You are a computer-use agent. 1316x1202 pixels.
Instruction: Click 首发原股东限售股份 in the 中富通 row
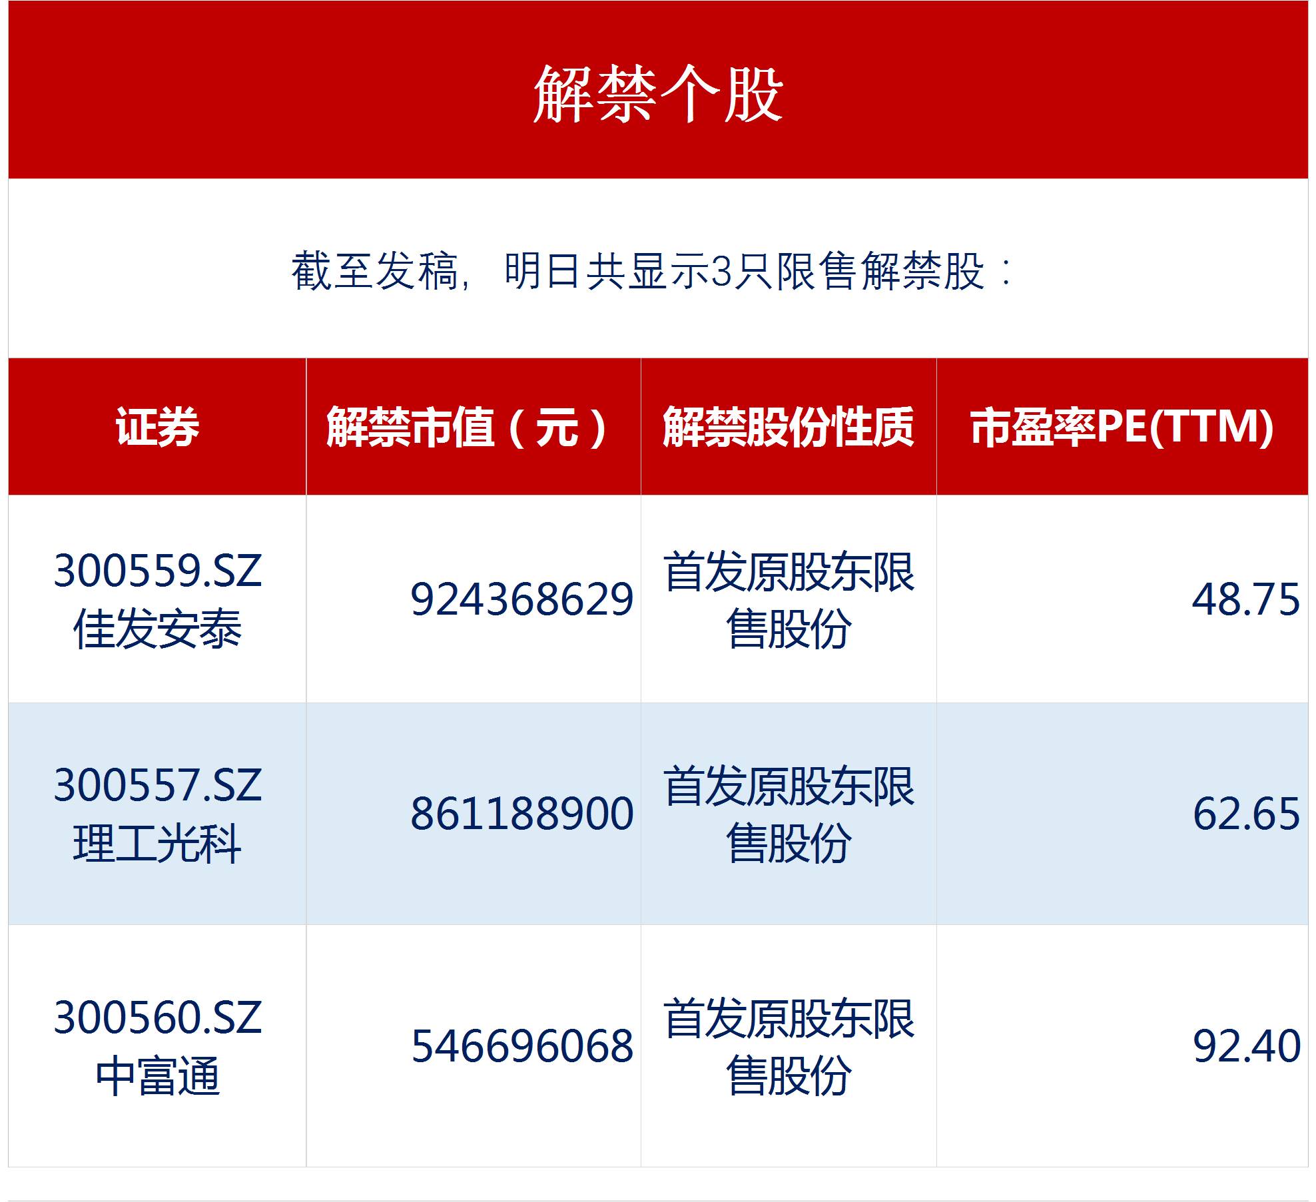tap(789, 1047)
